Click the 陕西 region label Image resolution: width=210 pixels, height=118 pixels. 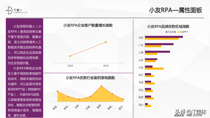point(141,97)
